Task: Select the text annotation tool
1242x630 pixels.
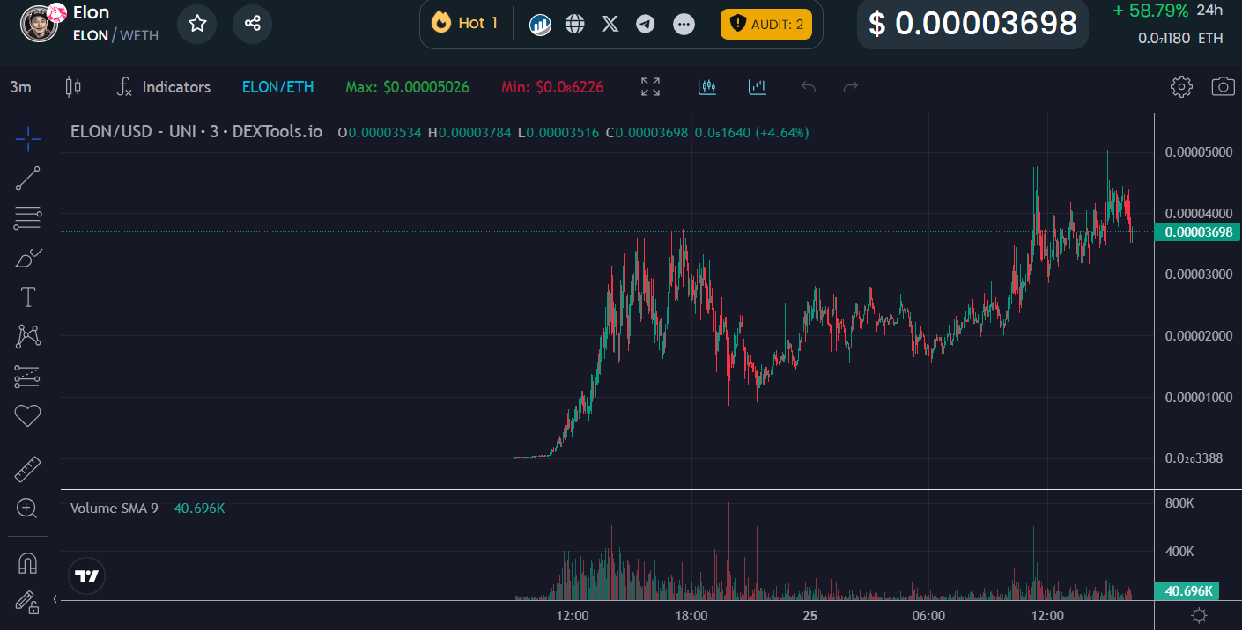Action: (28, 297)
